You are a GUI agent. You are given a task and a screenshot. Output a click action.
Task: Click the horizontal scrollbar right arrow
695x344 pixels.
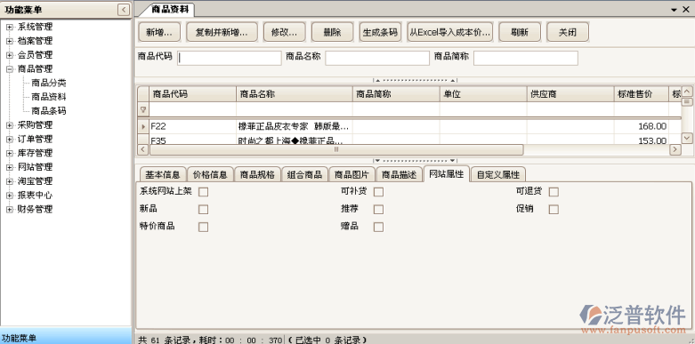[675, 149]
